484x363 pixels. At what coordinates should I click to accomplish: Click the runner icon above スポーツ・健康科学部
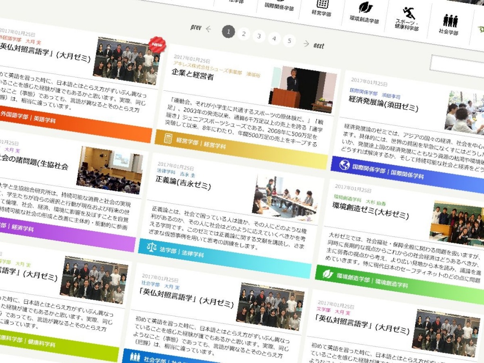tap(409, 13)
